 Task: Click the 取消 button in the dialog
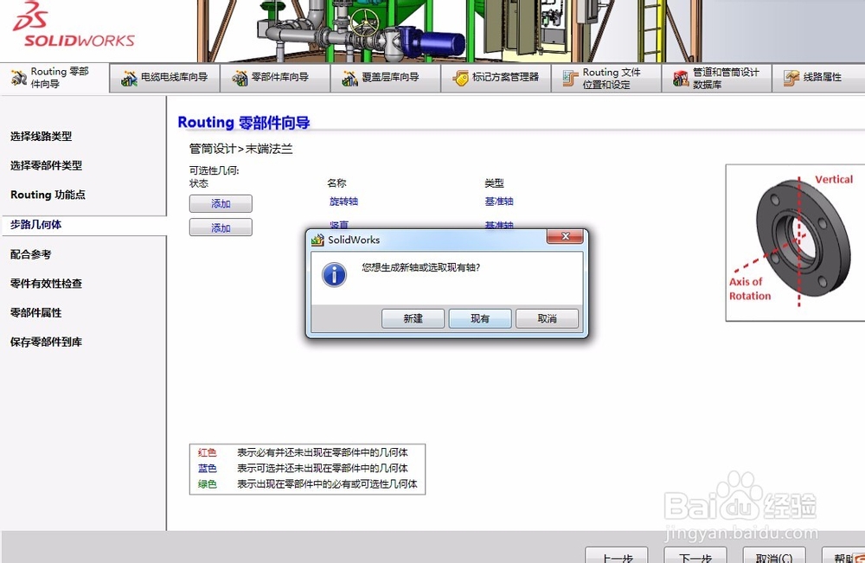coord(548,319)
